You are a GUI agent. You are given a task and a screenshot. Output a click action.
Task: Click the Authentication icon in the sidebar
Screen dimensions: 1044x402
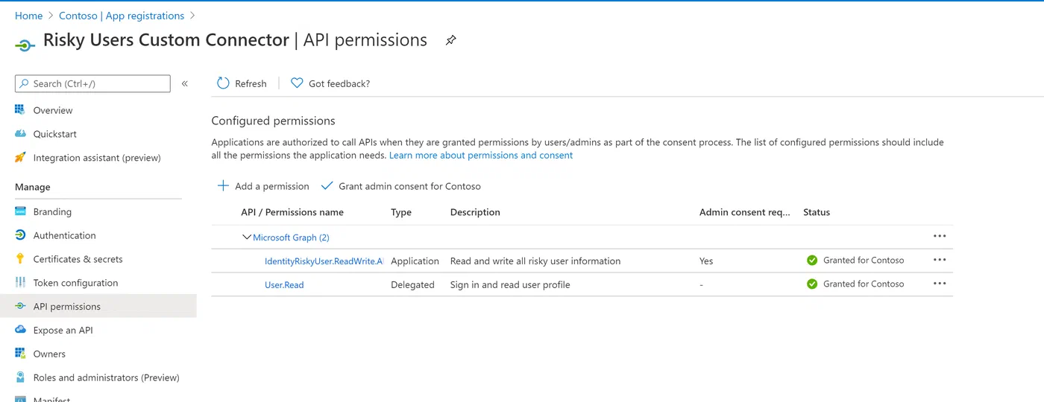(20, 235)
